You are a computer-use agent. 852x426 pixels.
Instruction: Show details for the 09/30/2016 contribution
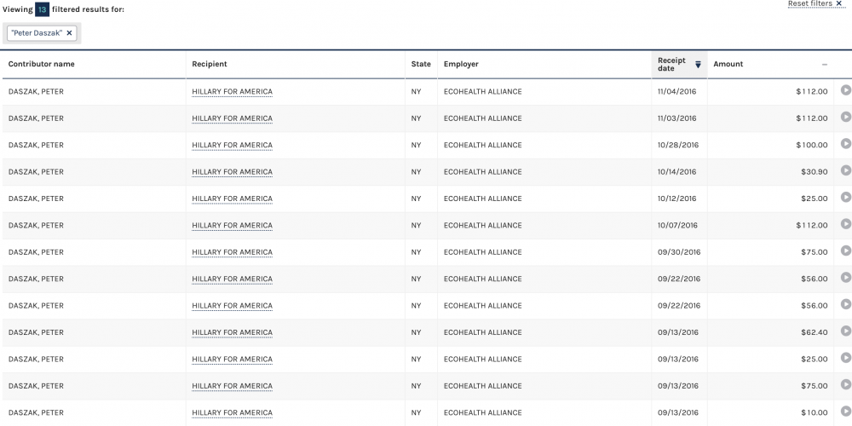click(845, 251)
